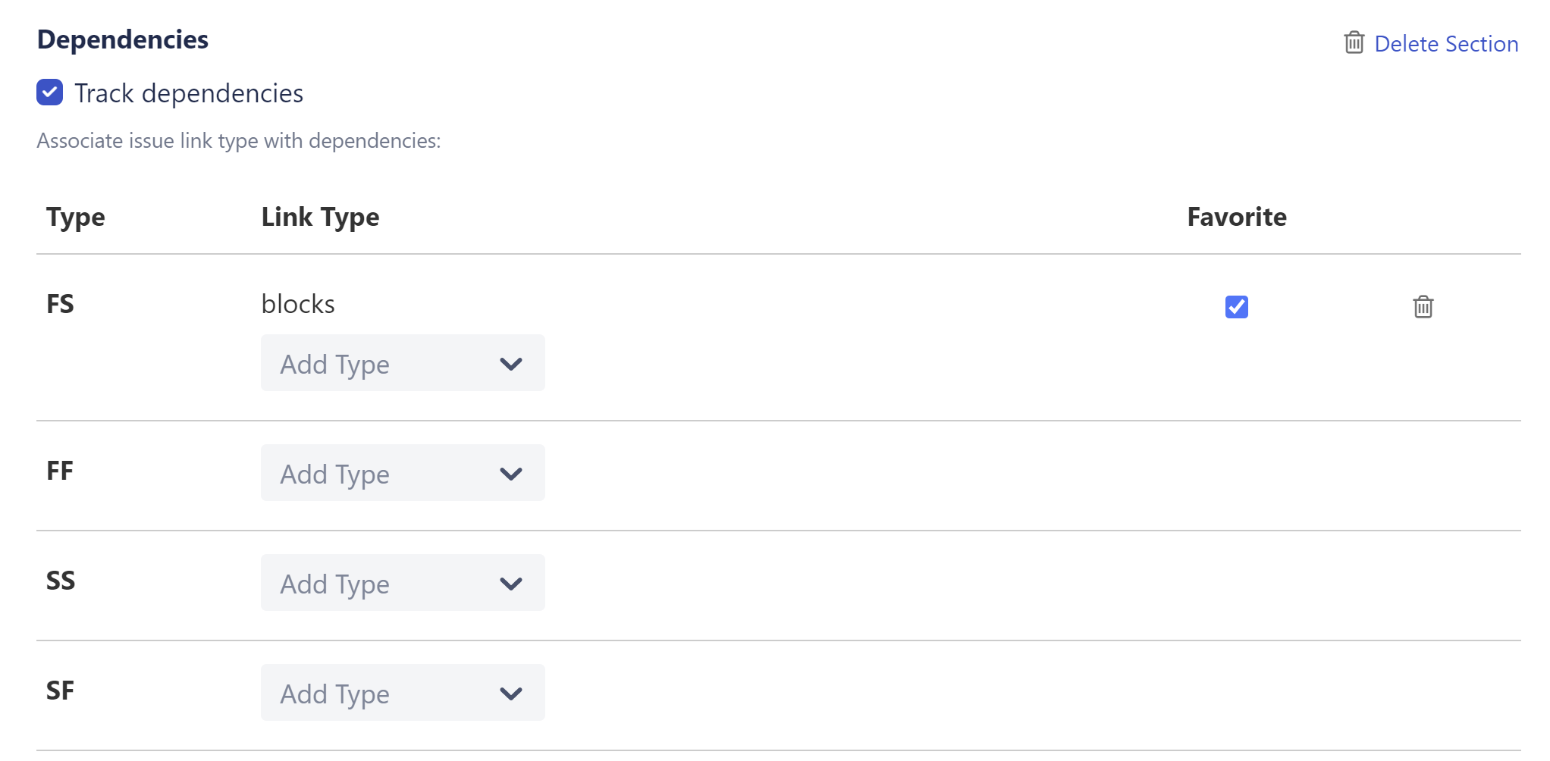Click the blocks link type label
Viewport: 1550px width, 761px height.
298,303
